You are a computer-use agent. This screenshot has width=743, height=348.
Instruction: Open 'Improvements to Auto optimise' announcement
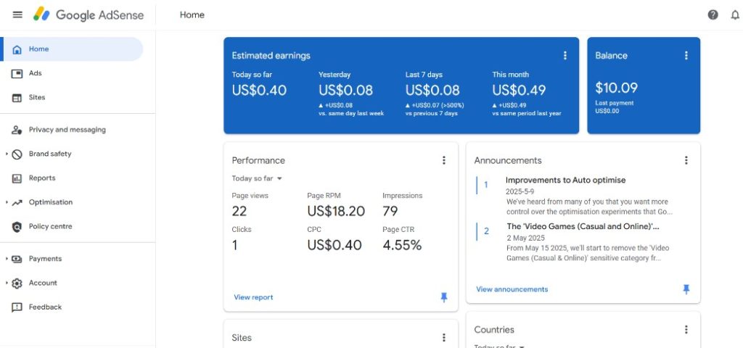[x=565, y=181]
